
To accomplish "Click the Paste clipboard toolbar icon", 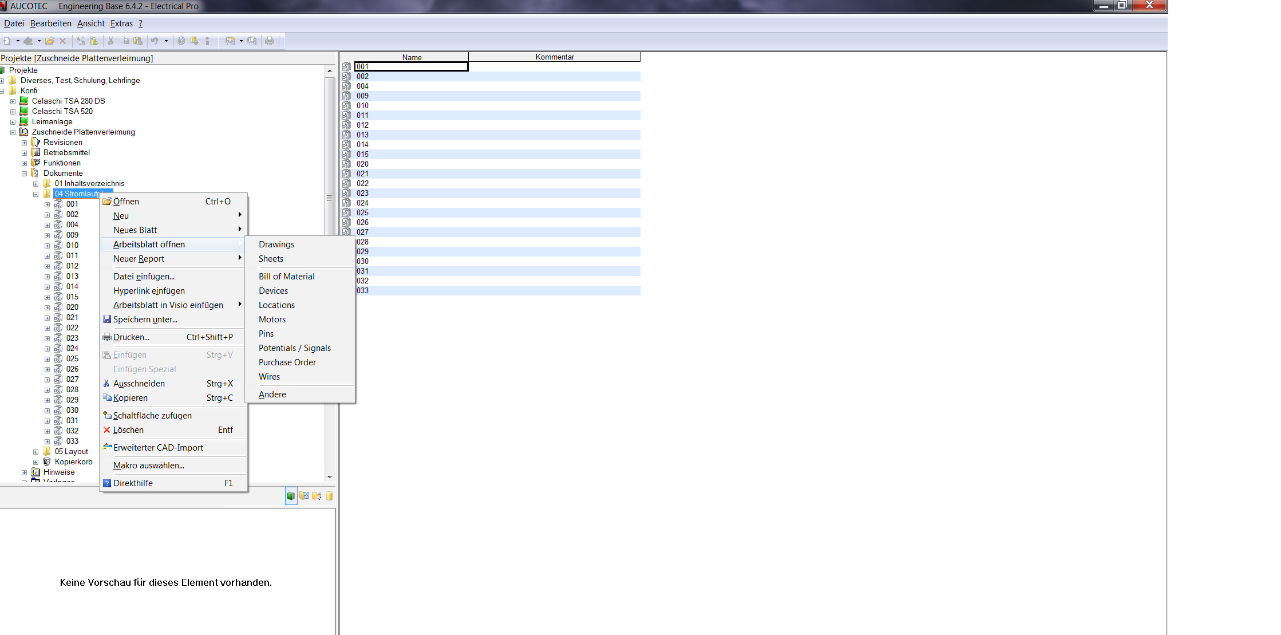I will pyautogui.click(x=137, y=41).
